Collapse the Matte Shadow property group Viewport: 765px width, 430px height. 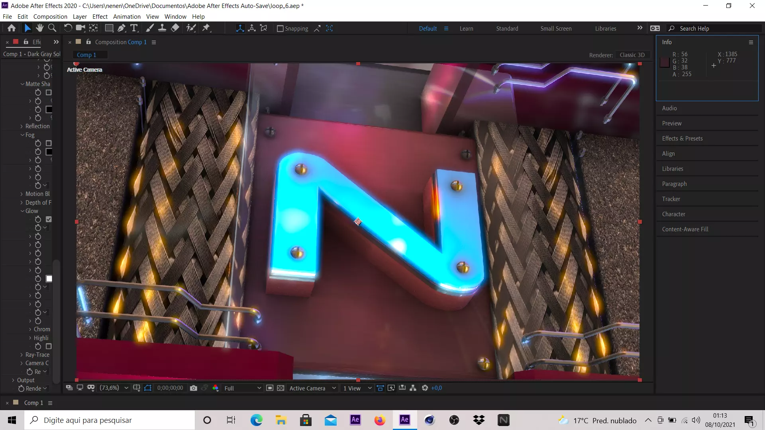click(x=22, y=84)
